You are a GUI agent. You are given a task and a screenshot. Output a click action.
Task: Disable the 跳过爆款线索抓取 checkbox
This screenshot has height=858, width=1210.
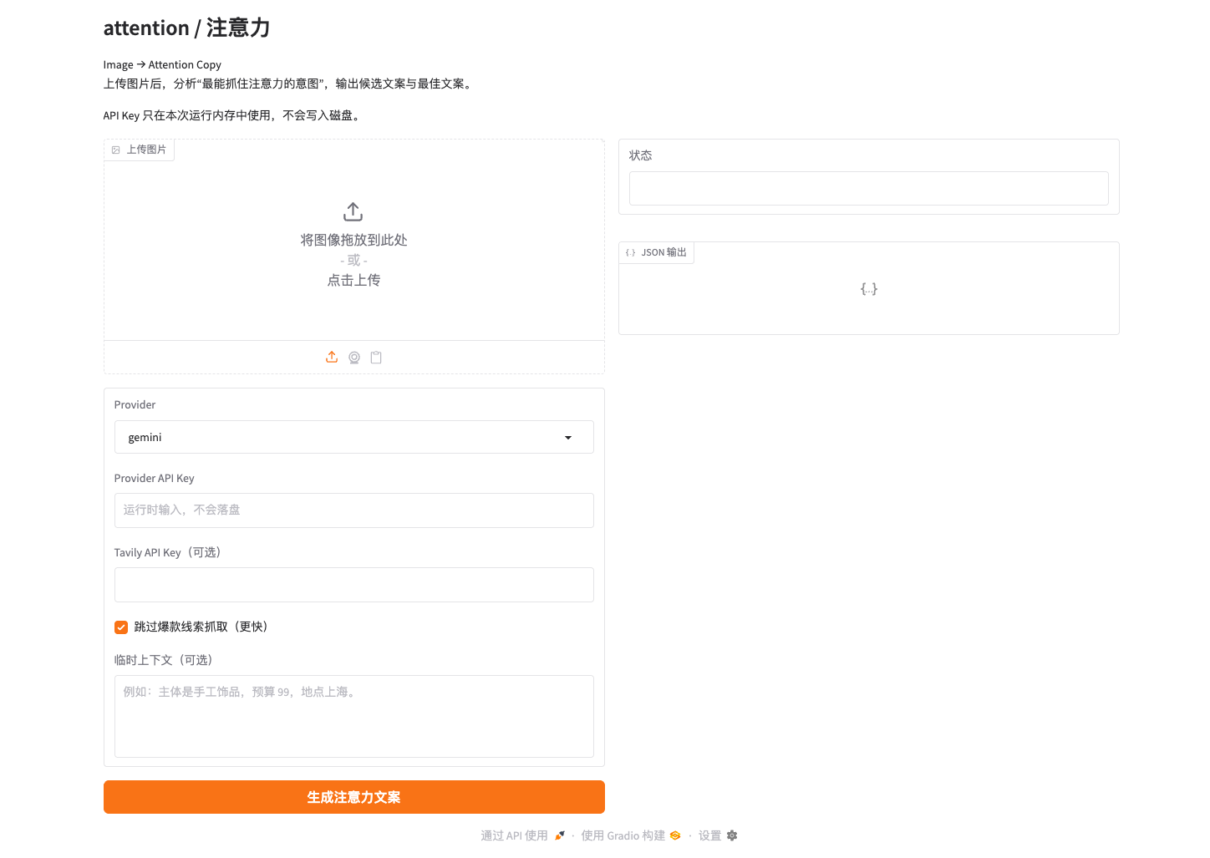(120, 627)
